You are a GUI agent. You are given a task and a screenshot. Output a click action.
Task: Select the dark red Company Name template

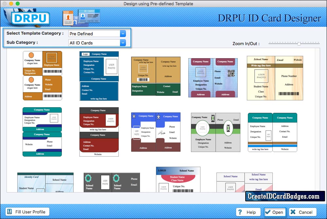(x=99, y=132)
